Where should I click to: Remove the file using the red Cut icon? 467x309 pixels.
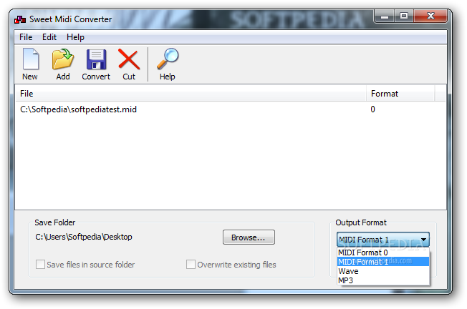129,59
